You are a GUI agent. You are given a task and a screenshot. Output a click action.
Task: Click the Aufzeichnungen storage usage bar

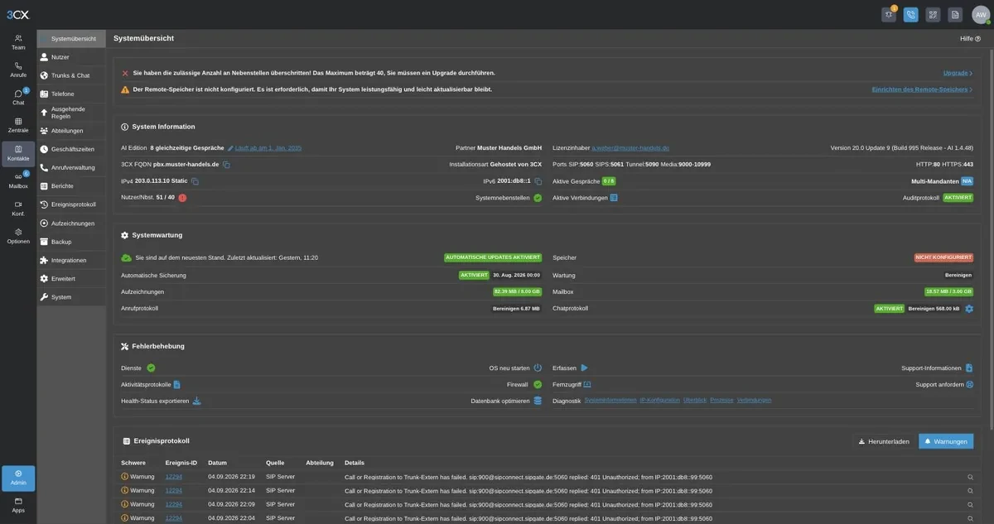[517, 292]
